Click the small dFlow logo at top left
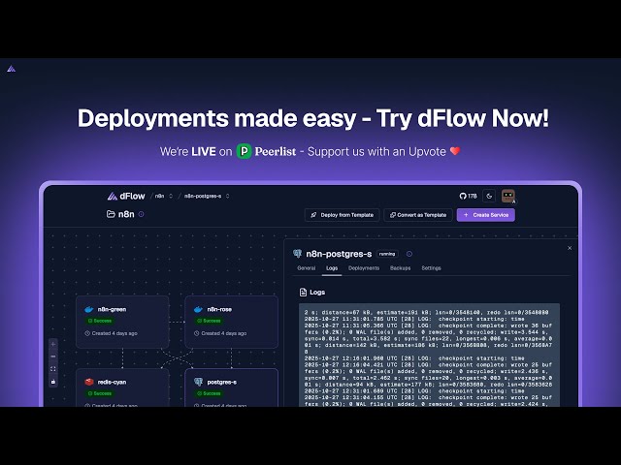 point(11,69)
